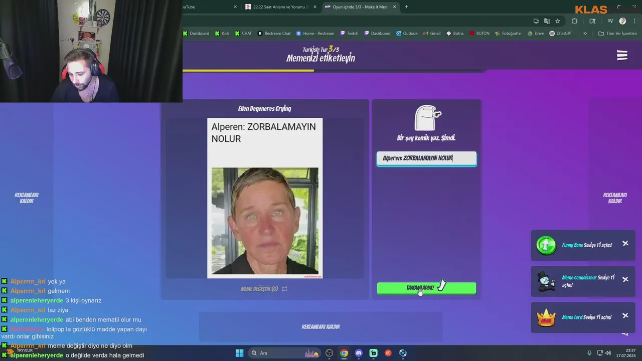Select the Oyun içinde 3/3 Make it Meme tab
The width and height of the screenshot is (642, 361).
[361, 7]
